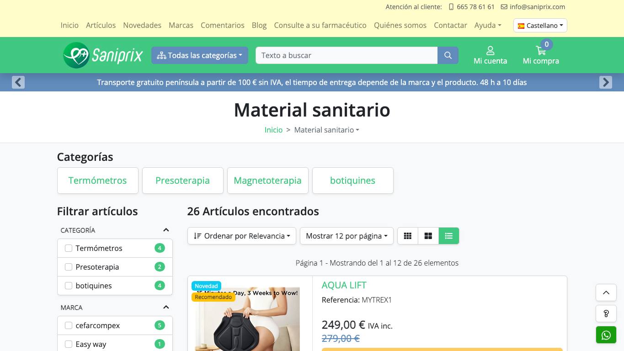Image resolution: width=624 pixels, height=351 pixels.
Task: Open Artículos menu item
Action: (x=101, y=25)
